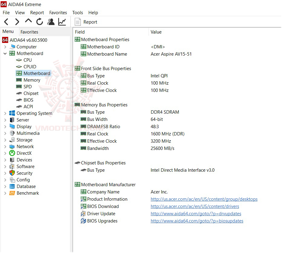Open the user profile toolbar icon

pos(51,22)
